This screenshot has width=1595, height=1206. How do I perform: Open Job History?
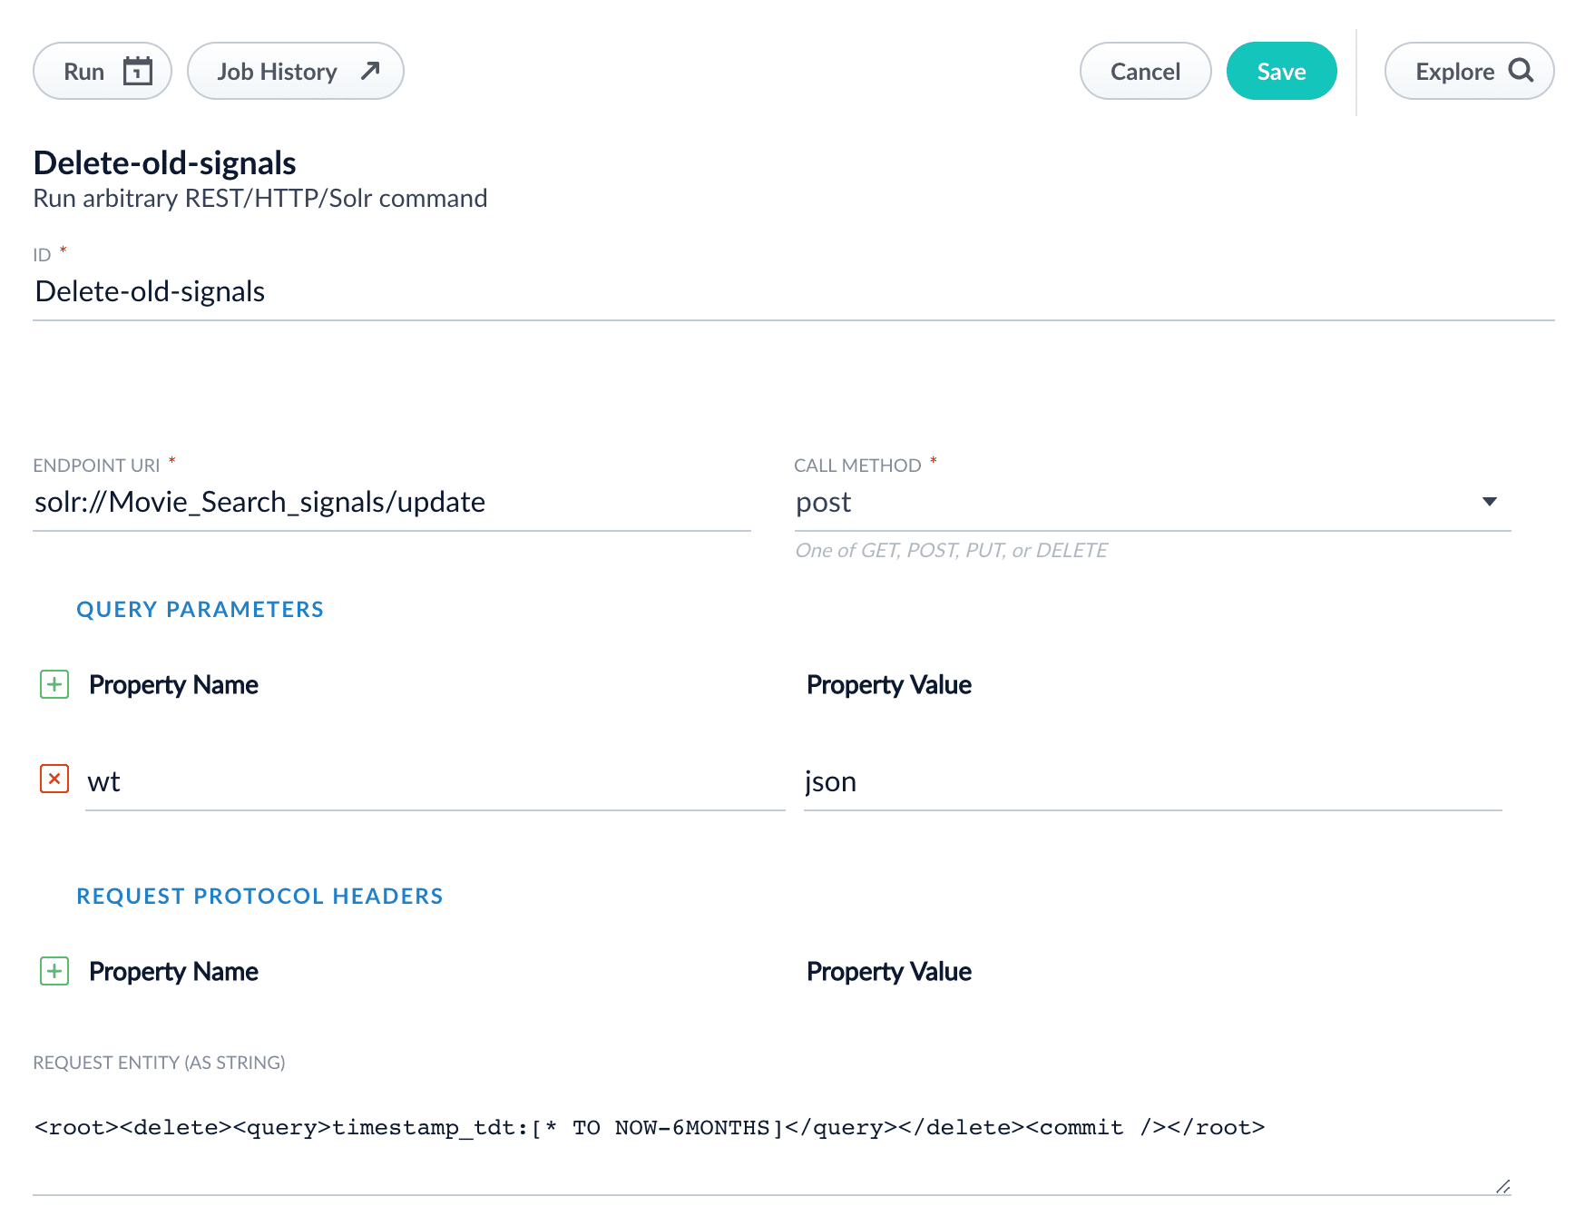(x=295, y=71)
